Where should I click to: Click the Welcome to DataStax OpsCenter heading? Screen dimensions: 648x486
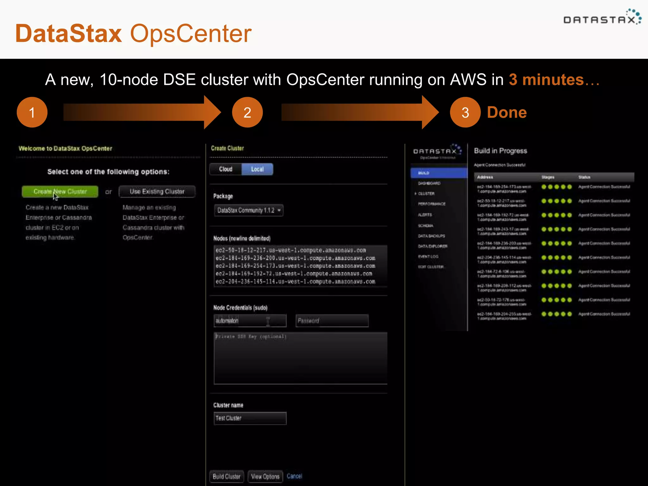pyautogui.click(x=65, y=148)
